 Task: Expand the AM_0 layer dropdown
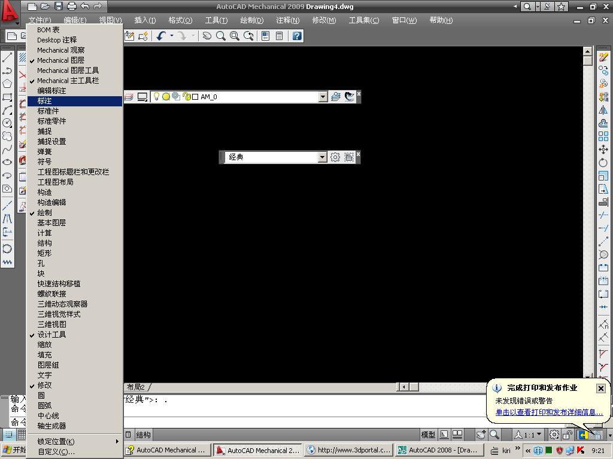click(x=323, y=97)
